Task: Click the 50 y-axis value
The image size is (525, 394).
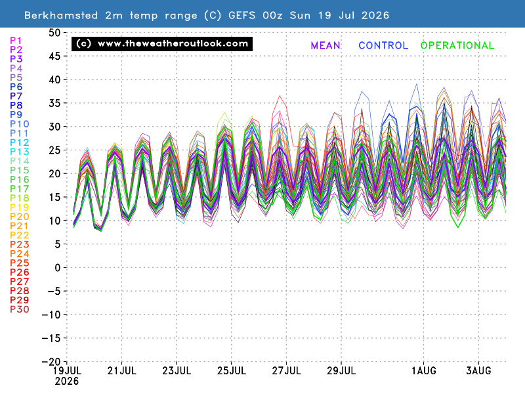Action: coord(54,33)
